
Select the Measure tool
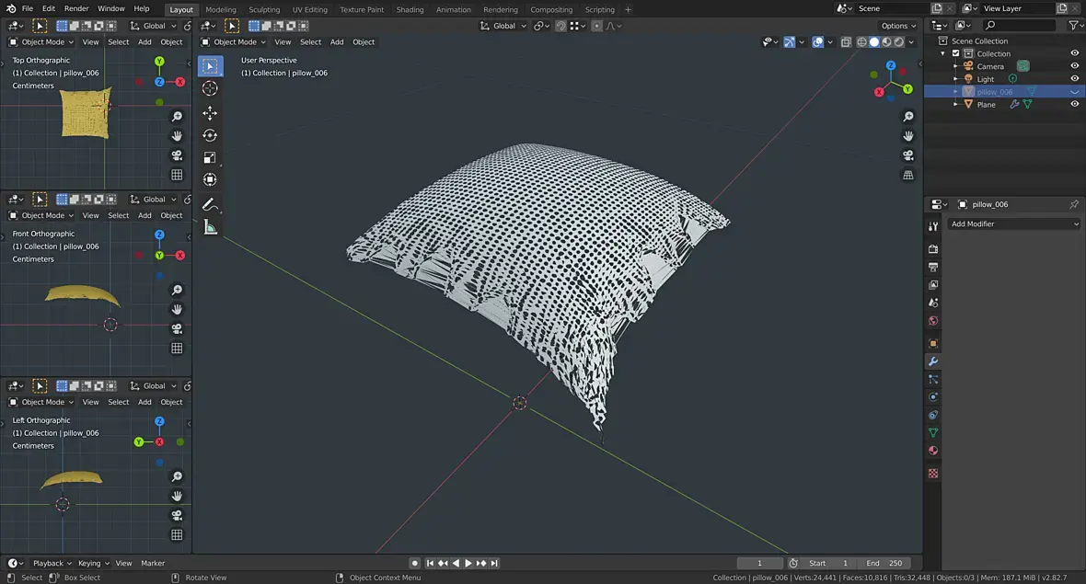(x=210, y=227)
